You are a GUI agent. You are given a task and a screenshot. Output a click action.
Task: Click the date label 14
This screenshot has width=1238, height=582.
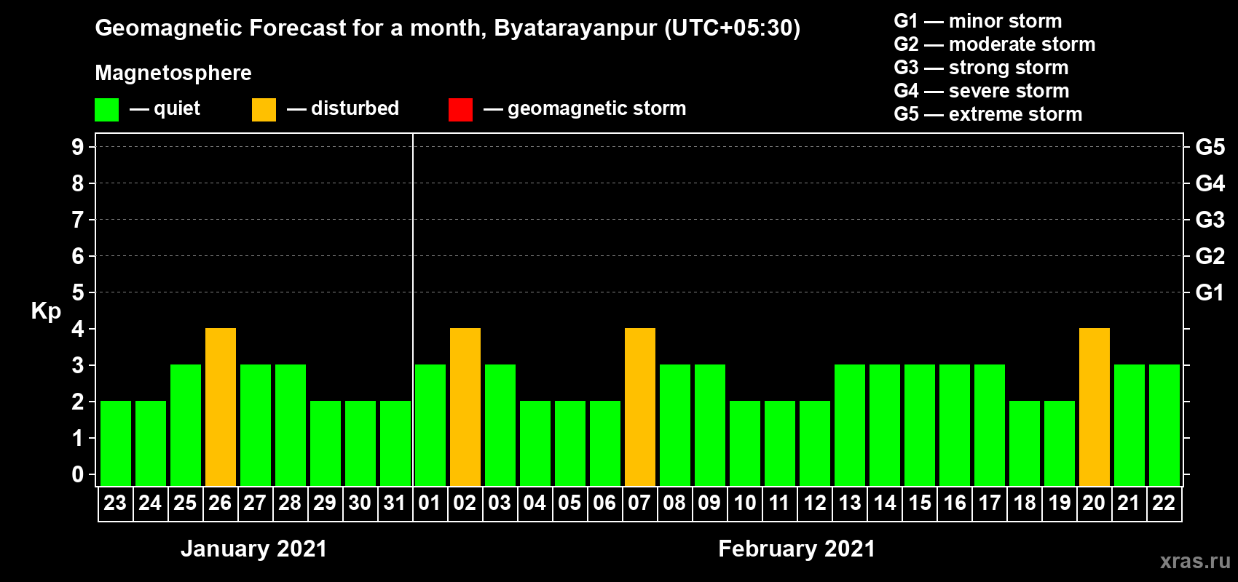[884, 503]
